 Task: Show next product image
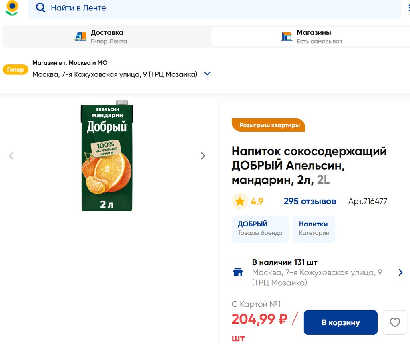coord(203,156)
